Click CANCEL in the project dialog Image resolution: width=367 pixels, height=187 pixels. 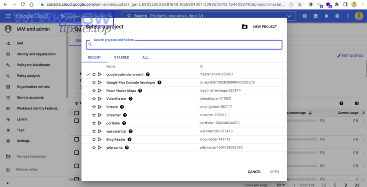pos(254,172)
